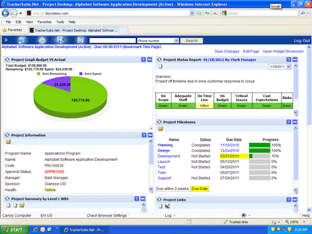Screen dimensions: 312x234
Task: Refresh the Project Links widget
Action: tap(159, 200)
